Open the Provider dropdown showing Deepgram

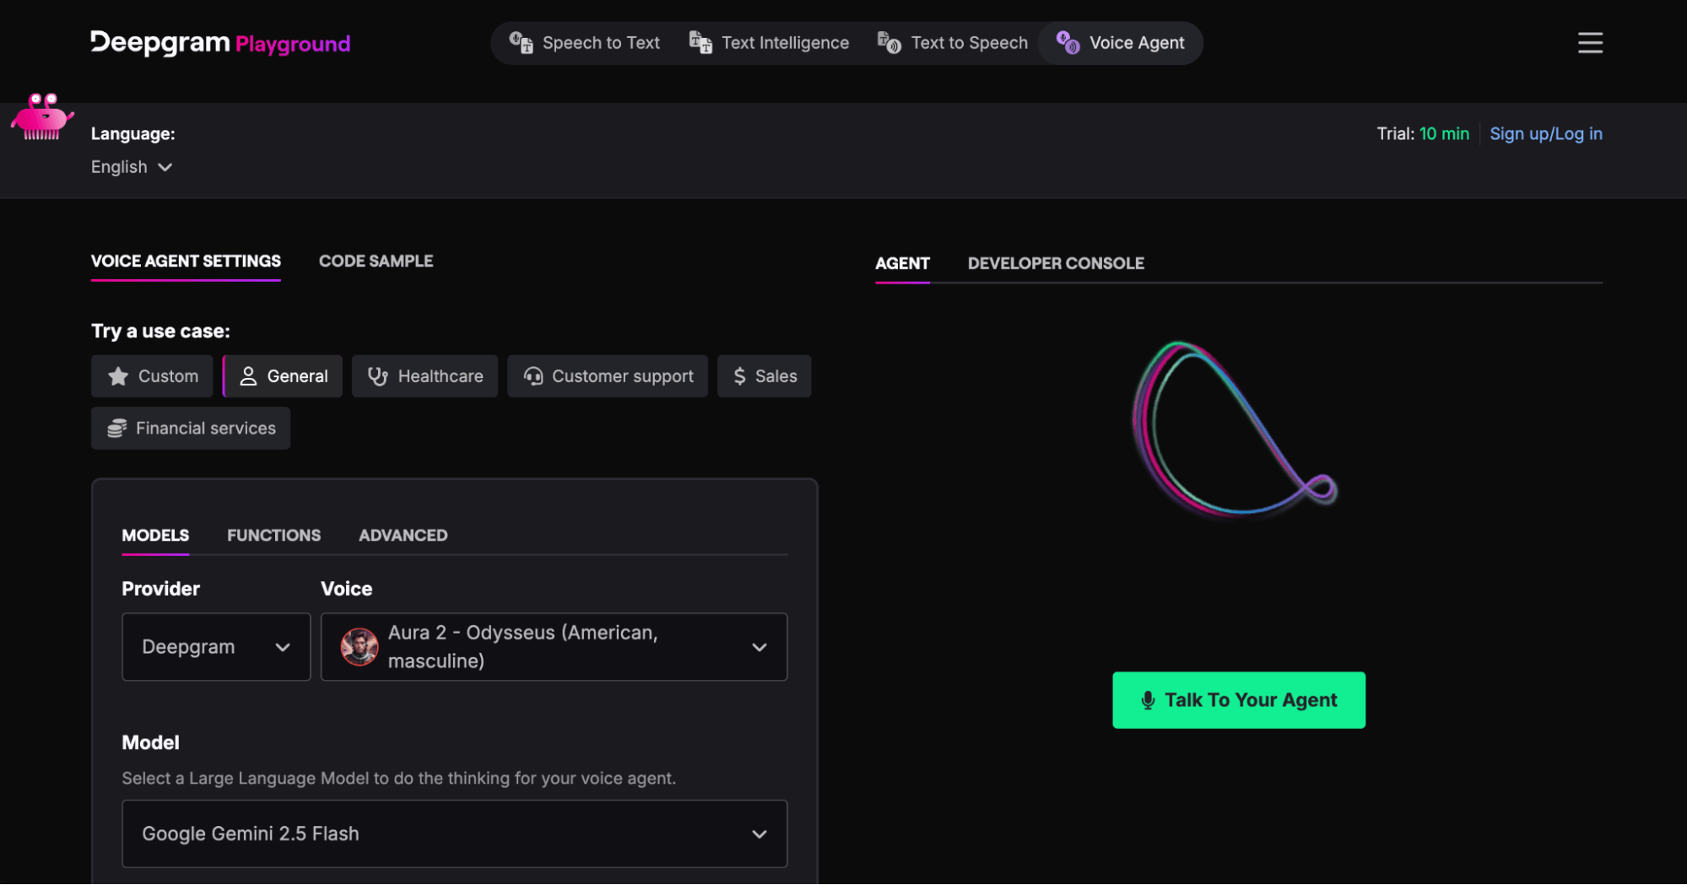point(216,647)
